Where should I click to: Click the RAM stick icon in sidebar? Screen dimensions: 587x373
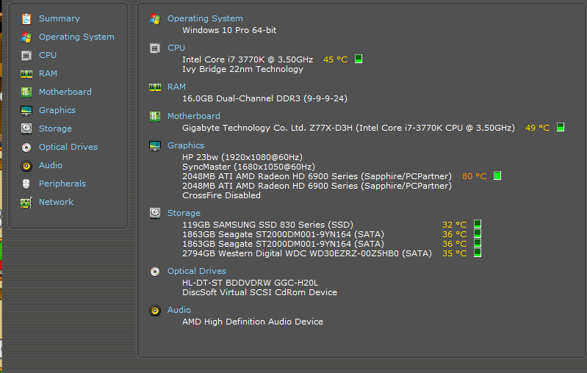[x=26, y=73]
